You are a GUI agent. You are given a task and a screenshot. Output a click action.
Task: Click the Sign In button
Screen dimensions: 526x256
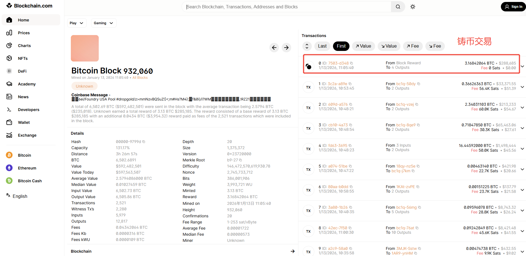pyautogui.click(x=513, y=7)
